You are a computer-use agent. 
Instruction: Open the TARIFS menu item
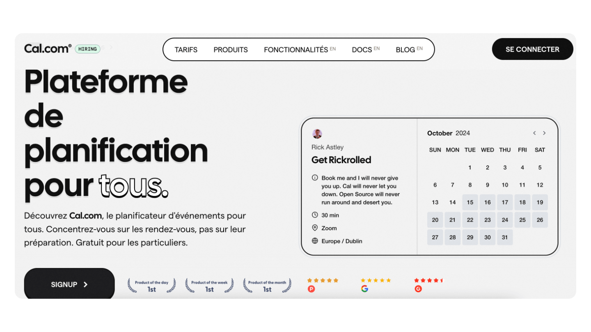pyautogui.click(x=186, y=50)
